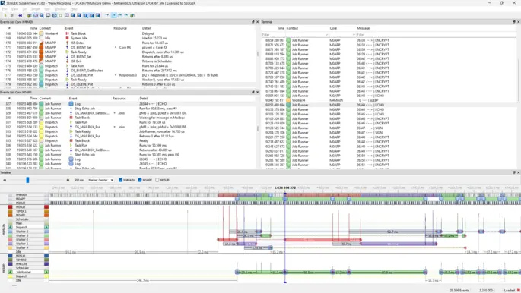Click the M4CORE color swatch in timeline
The height and width of the screenshot is (293, 521).
[x=11, y=264]
